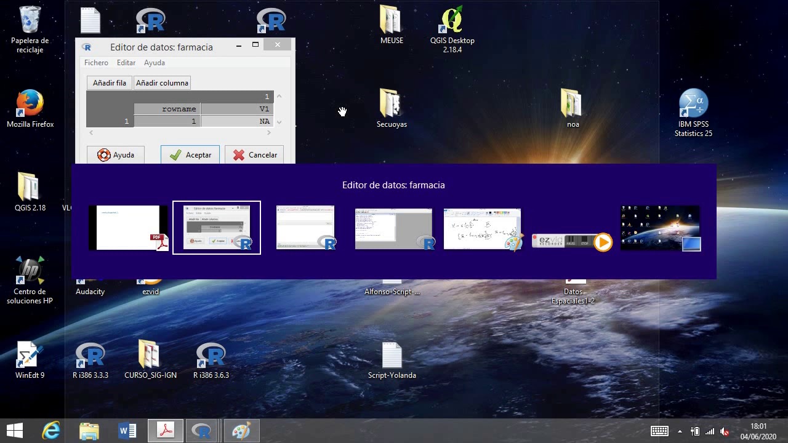Image resolution: width=788 pixels, height=443 pixels.
Task: Select the Editor de datos thumbnail in switcher
Action: (217, 228)
